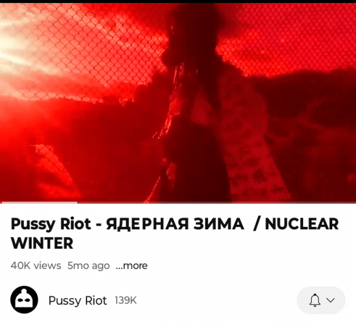
Task: Click the 139K subscriber count
Action: [126, 301]
